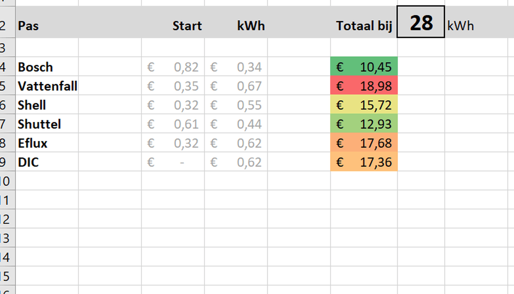Select the Bosch row header
This screenshot has width=514, height=294.
tap(8, 67)
